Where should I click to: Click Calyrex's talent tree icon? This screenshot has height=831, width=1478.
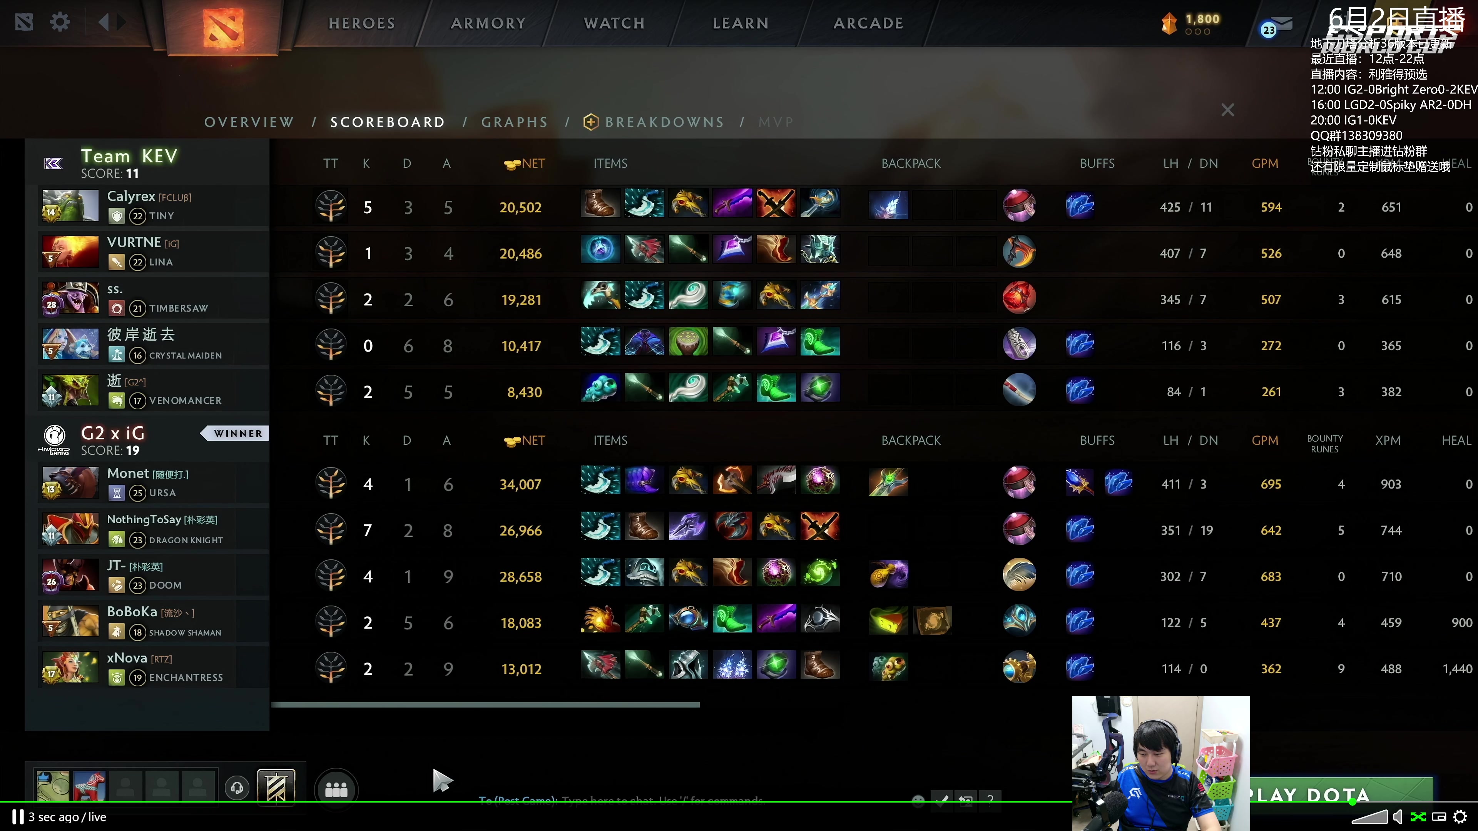coord(331,207)
